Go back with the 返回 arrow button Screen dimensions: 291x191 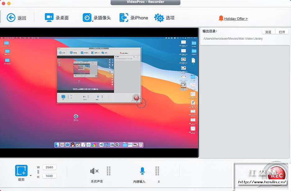[16, 18]
